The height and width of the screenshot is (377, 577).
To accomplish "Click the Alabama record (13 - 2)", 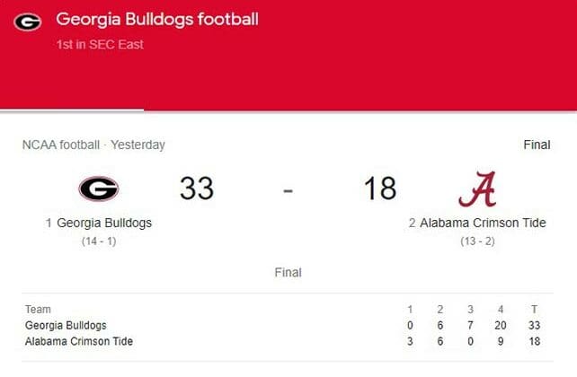I will click(x=477, y=241).
